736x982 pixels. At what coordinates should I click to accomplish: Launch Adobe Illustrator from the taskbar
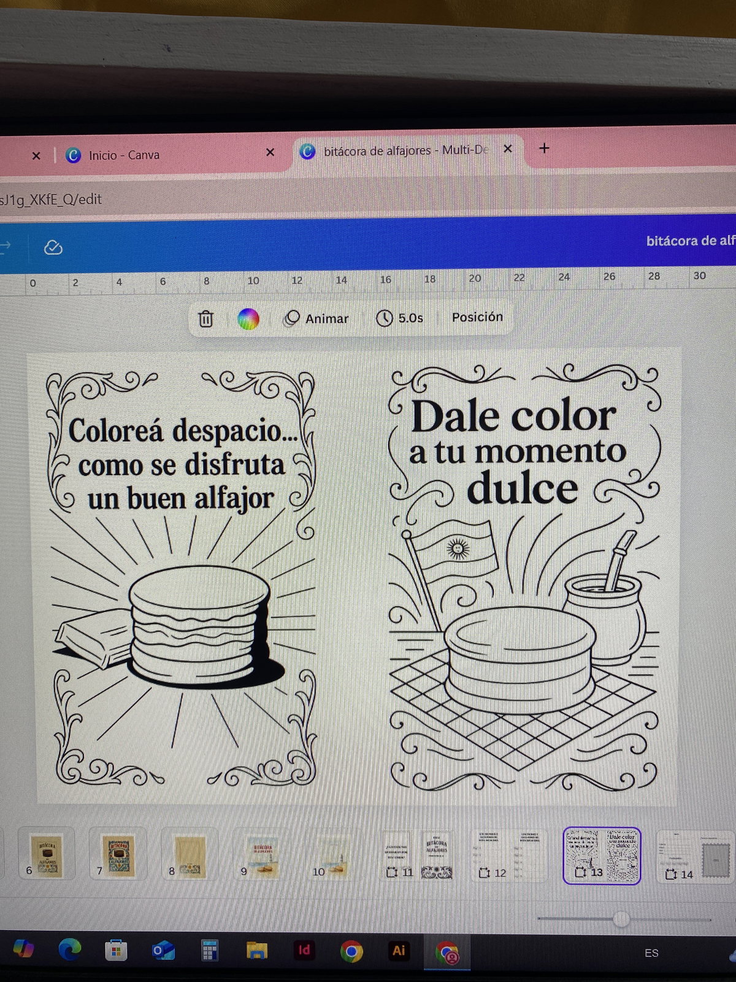pyautogui.click(x=399, y=951)
